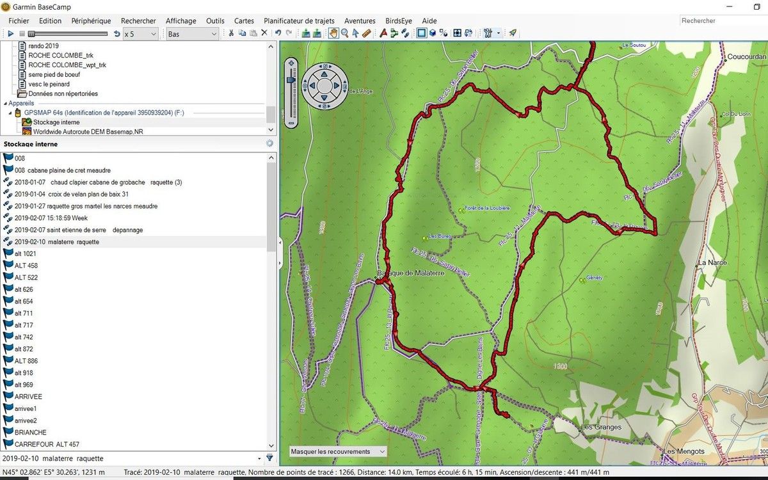Image resolution: width=768 pixels, height=480 pixels.
Task: Click the Receive from device icon
Action: [x=317, y=33]
